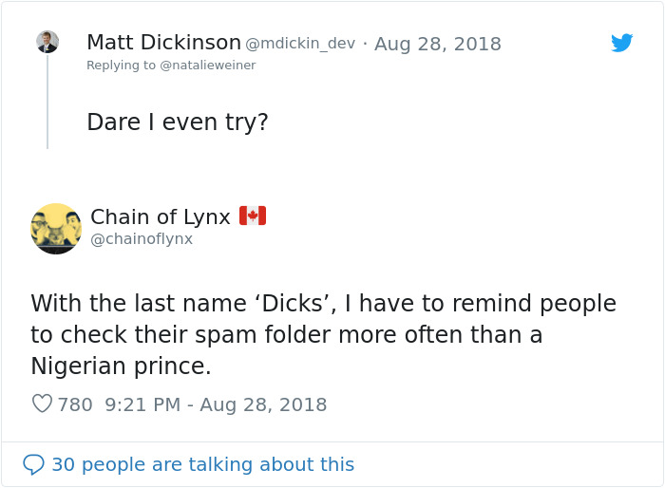Click the vertical thread connector line
This screenshot has height=488, width=665.
click(x=47, y=104)
